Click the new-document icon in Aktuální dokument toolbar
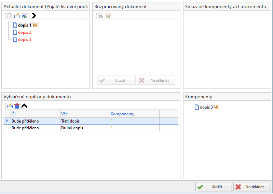This screenshot has width=273, height=194. click(x=10, y=16)
